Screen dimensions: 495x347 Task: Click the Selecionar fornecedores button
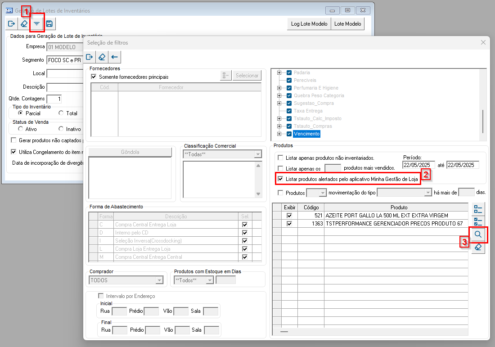247,76
